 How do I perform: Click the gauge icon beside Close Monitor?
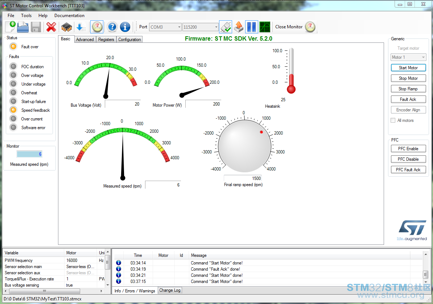[x=310, y=27]
